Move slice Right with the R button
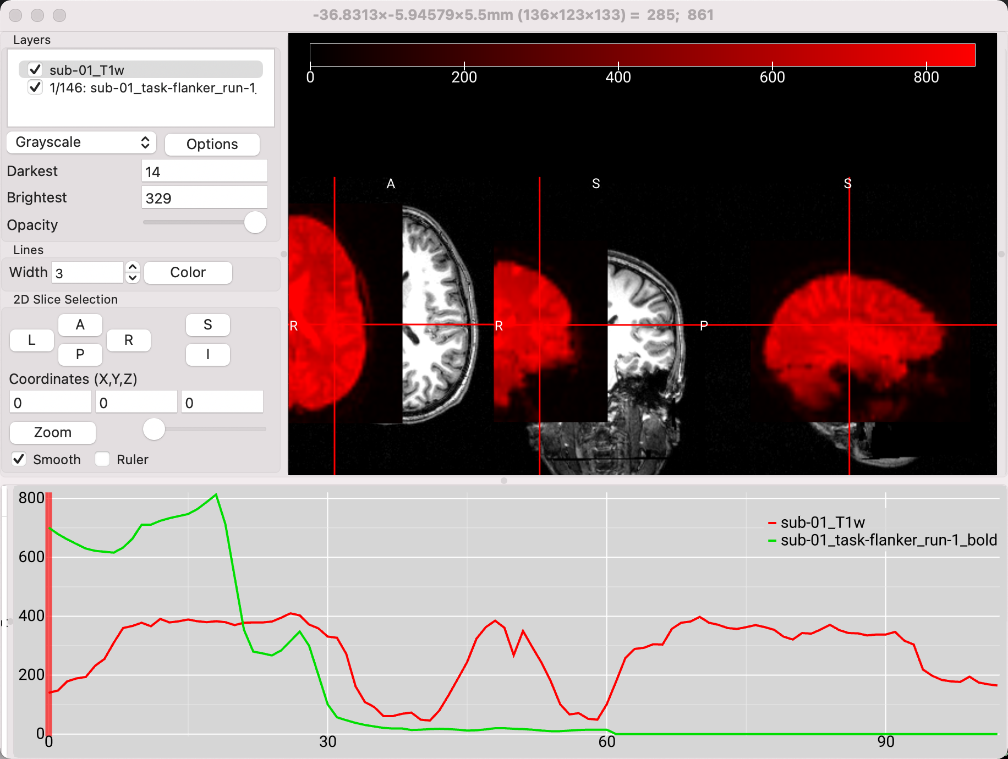1008x759 pixels. (129, 340)
